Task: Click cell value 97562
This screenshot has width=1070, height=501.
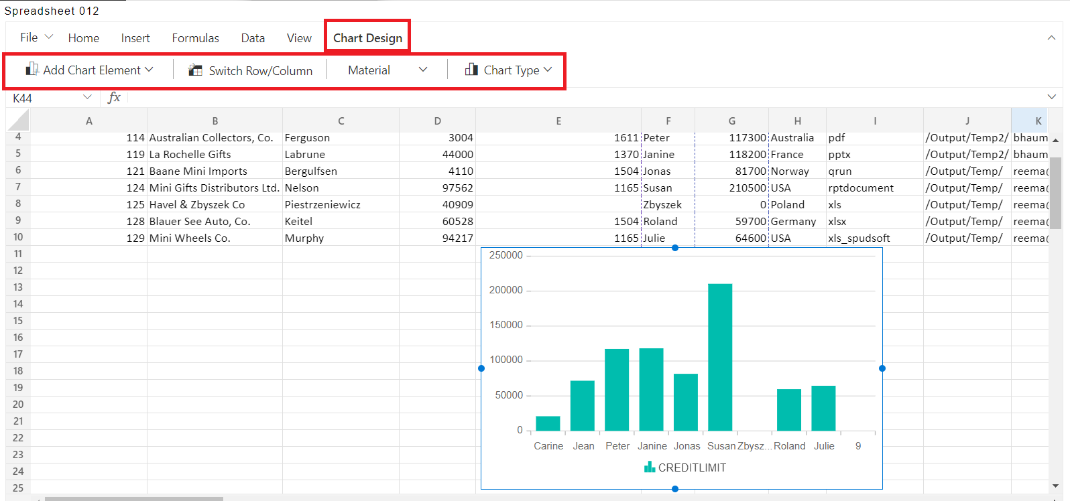Action: [x=437, y=188]
